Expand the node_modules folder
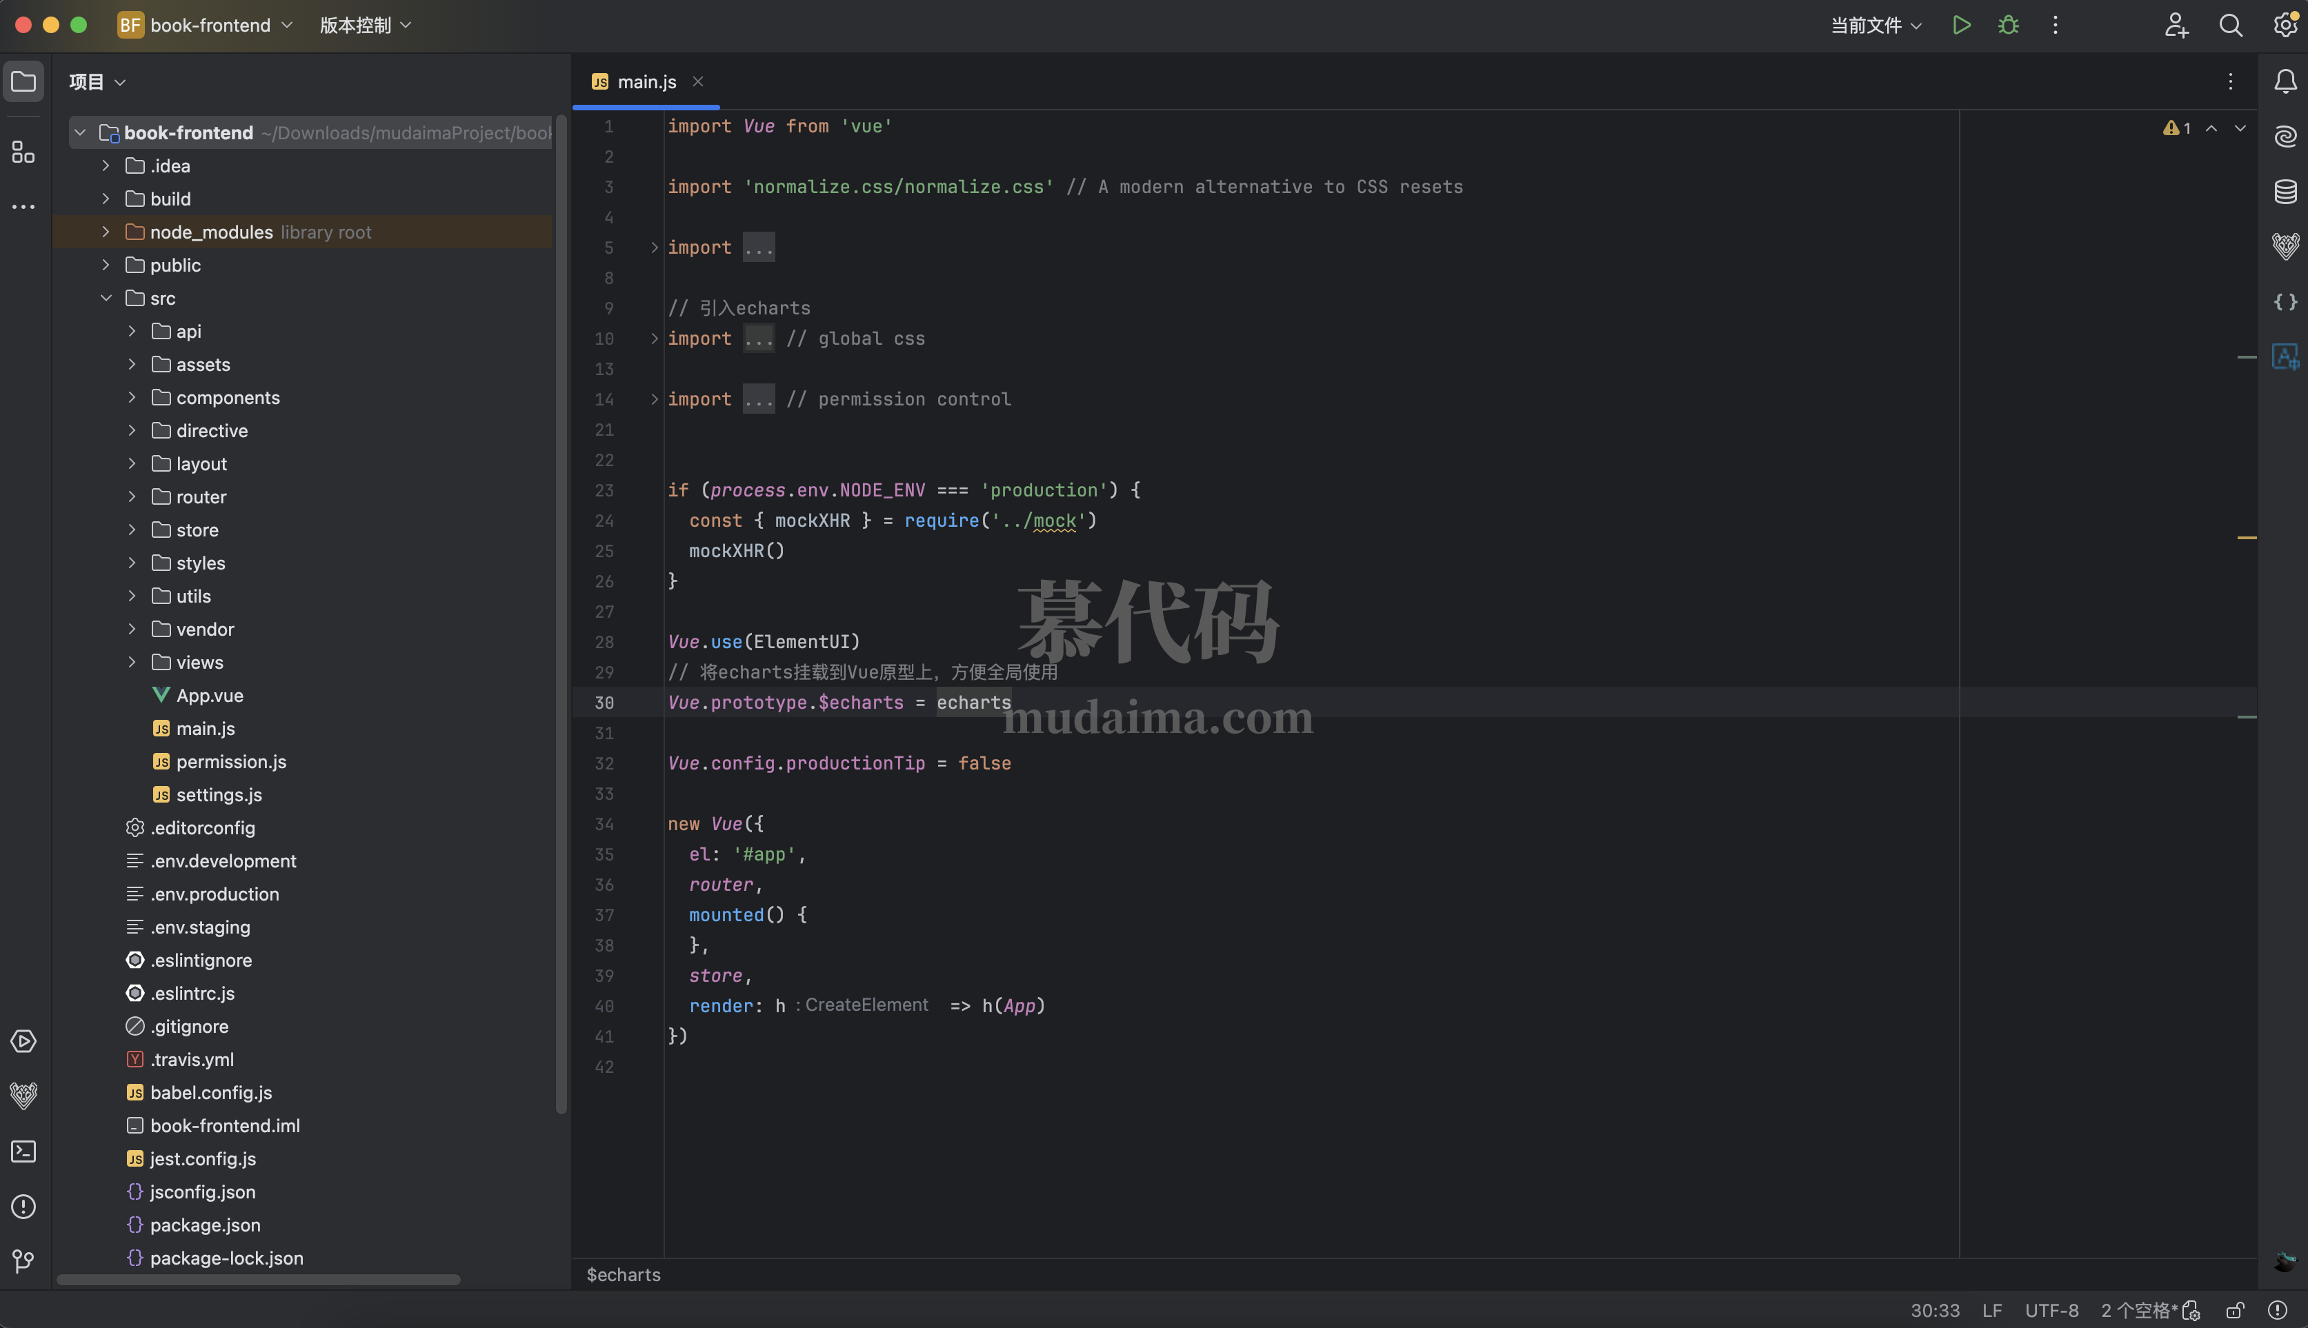 (106, 232)
